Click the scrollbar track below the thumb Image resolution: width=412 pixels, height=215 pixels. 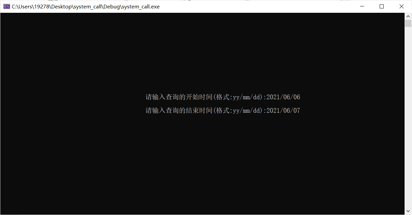[408, 118]
